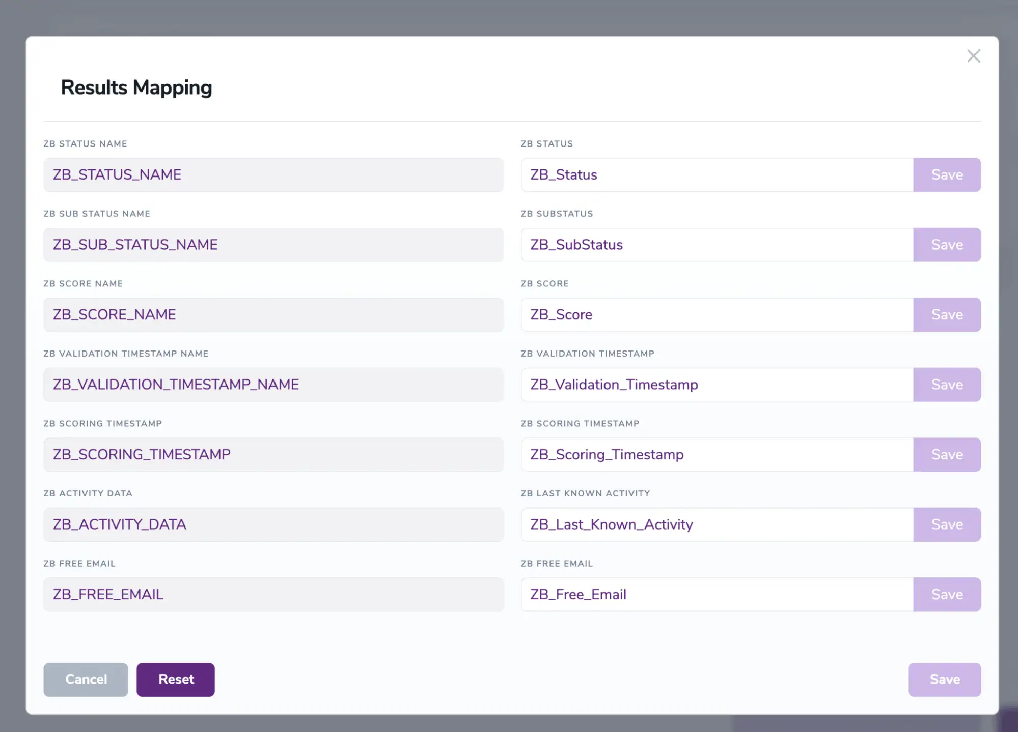The width and height of the screenshot is (1018, 732).
Task: Edit the ZB_Free_Email field value
Action: (713, 594)
